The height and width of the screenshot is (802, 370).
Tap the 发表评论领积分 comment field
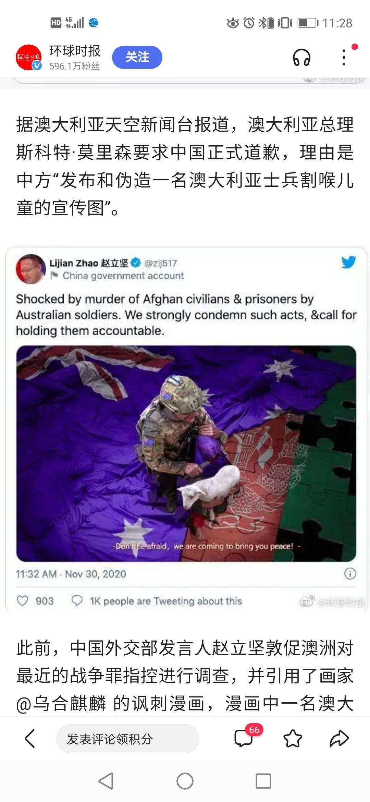(x=128, y=738)
